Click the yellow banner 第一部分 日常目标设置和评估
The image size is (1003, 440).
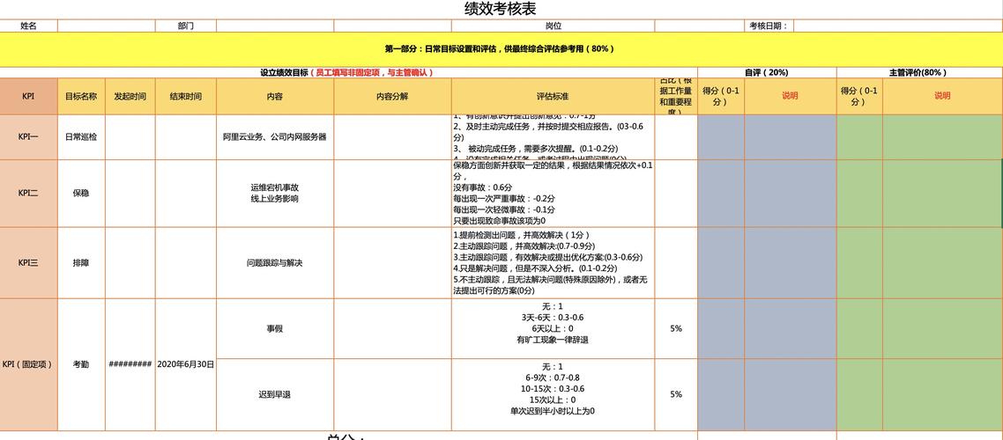point(501,49)
